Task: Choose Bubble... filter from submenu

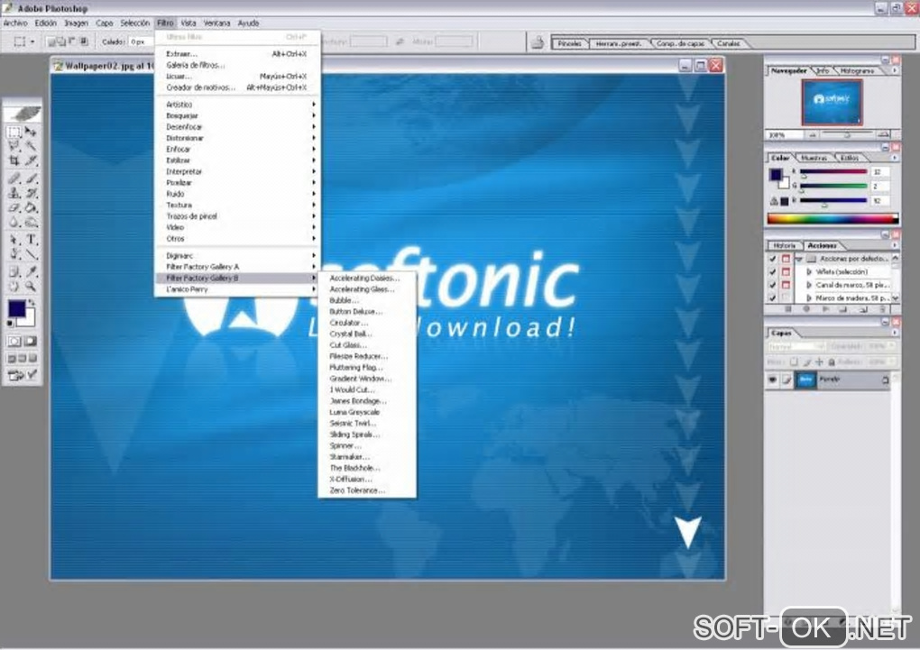Action: (x=344, y=300)
